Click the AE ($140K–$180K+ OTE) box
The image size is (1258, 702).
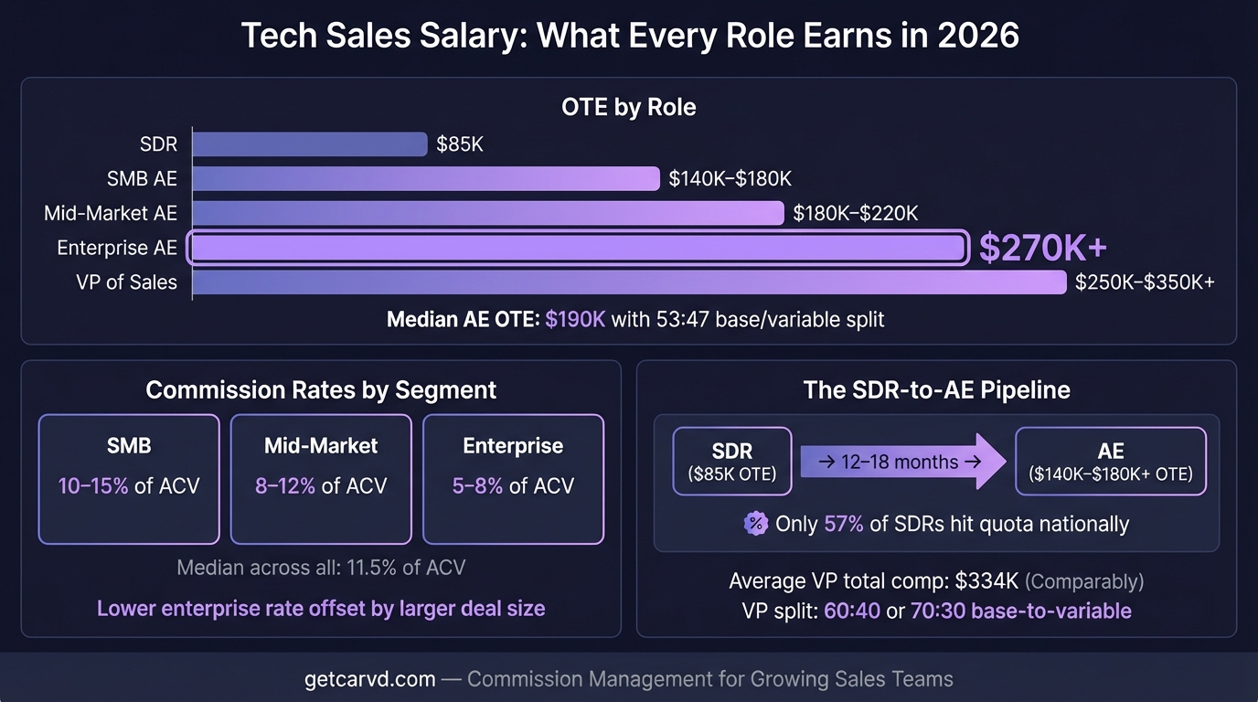click(1110, 462)
